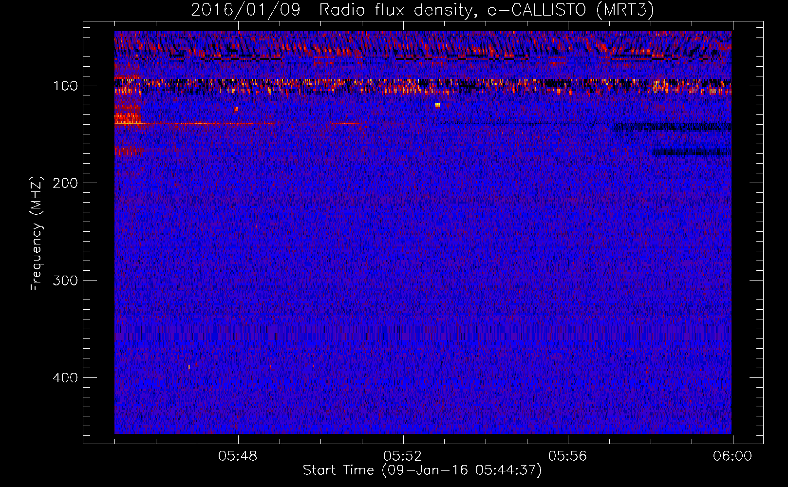Click the bright yellow spot near 05:53
The width and height of the screenshot is (788, 487).
(x=437, y=105)
